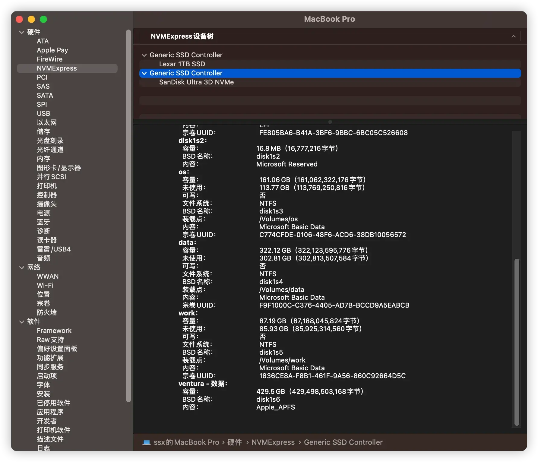Select 光纤通道 in the sidebar
Screen dimensions: 538x462
[x=50, y=150]
